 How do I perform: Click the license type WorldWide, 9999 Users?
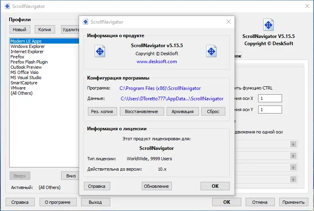point(149,159)
